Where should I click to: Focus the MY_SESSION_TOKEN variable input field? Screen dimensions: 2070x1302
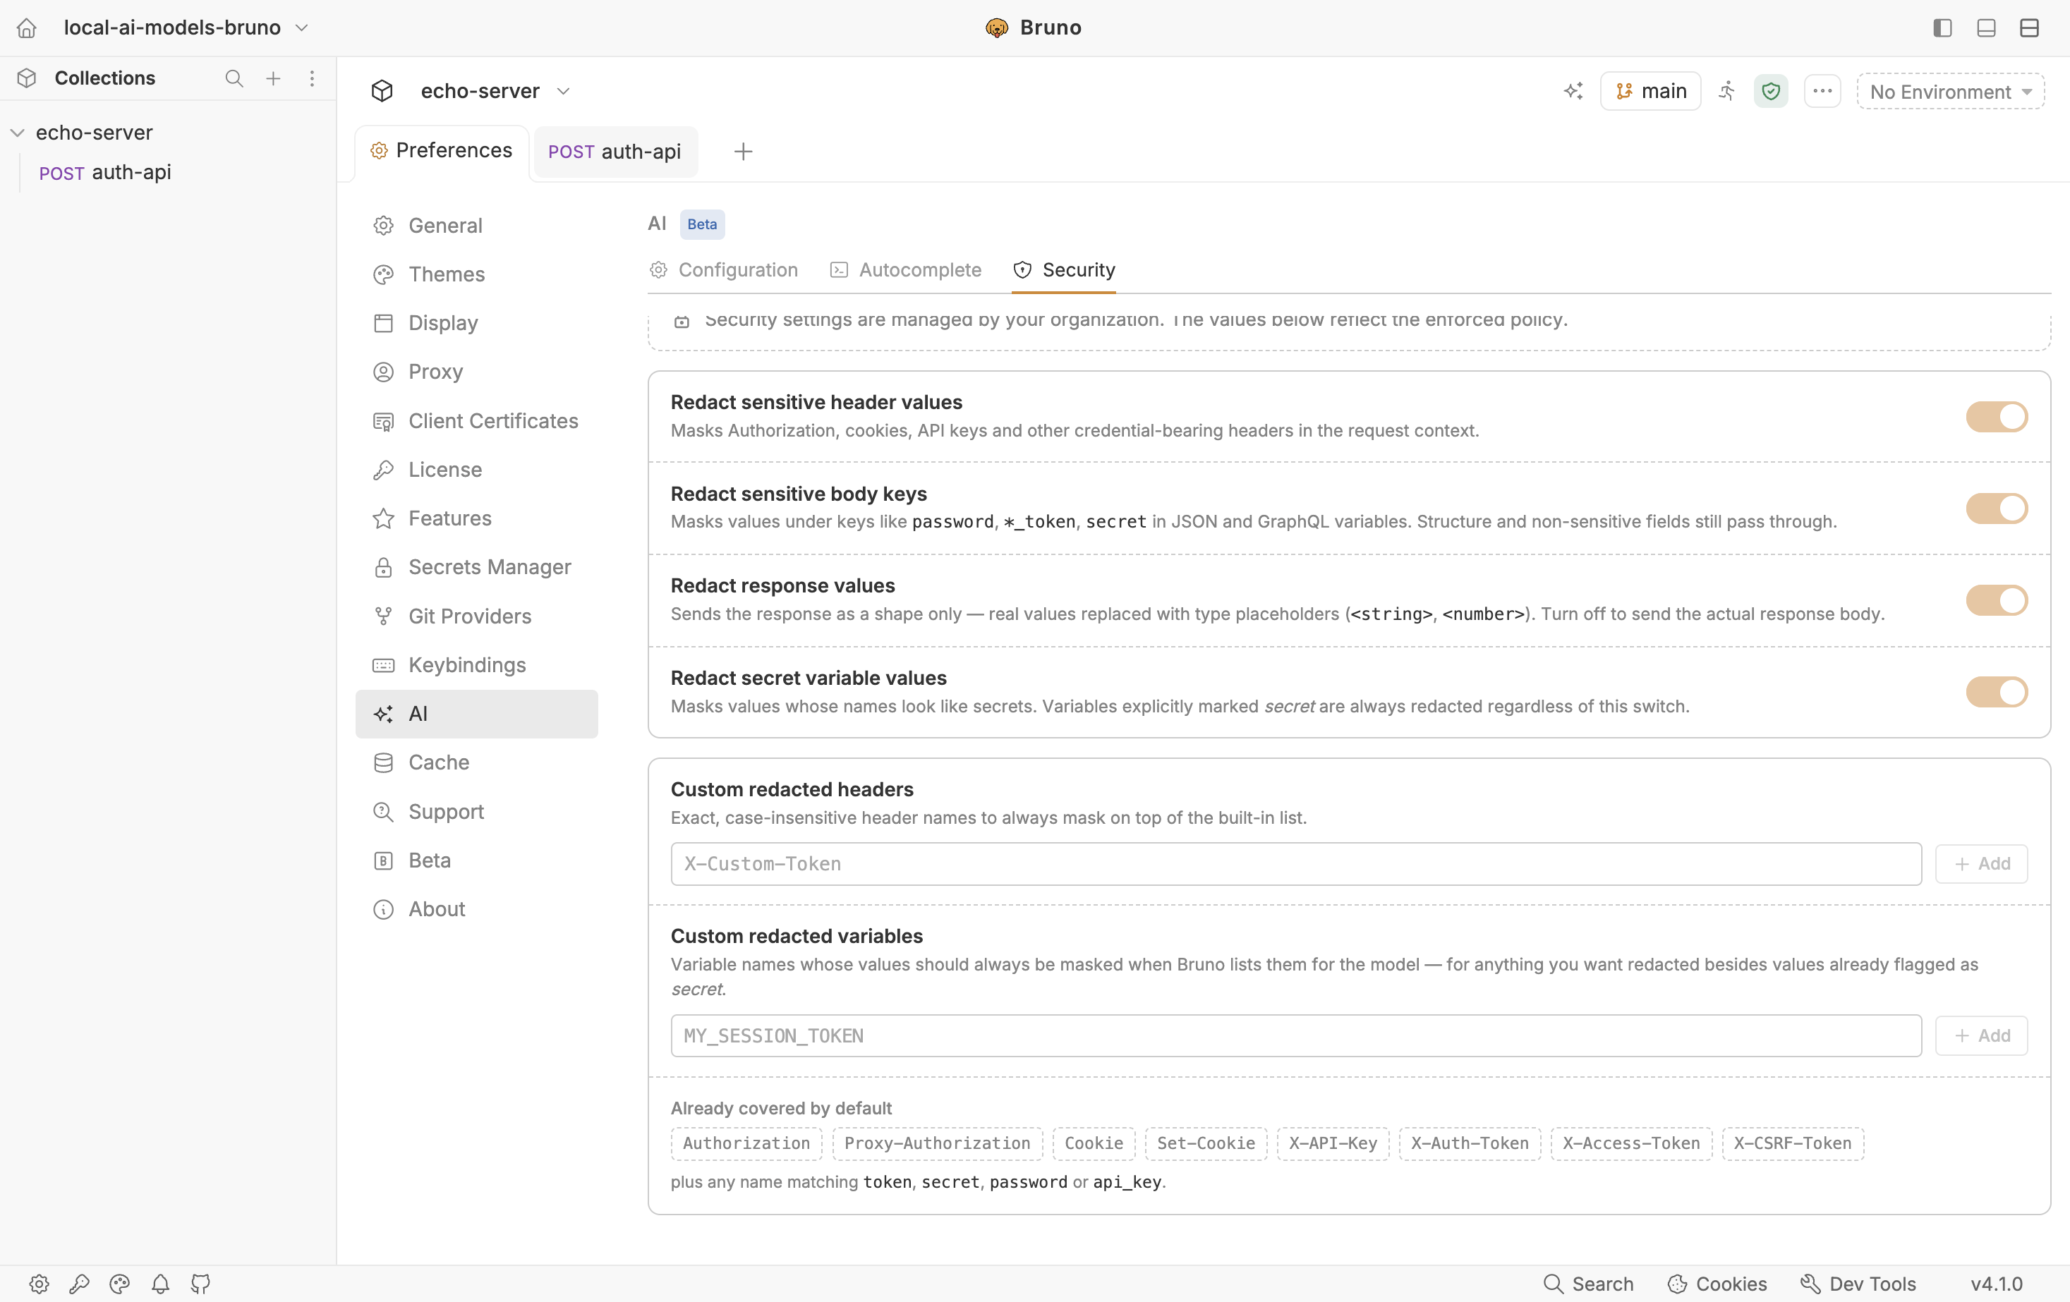pyautogui.click(x=1295, y=1035)
